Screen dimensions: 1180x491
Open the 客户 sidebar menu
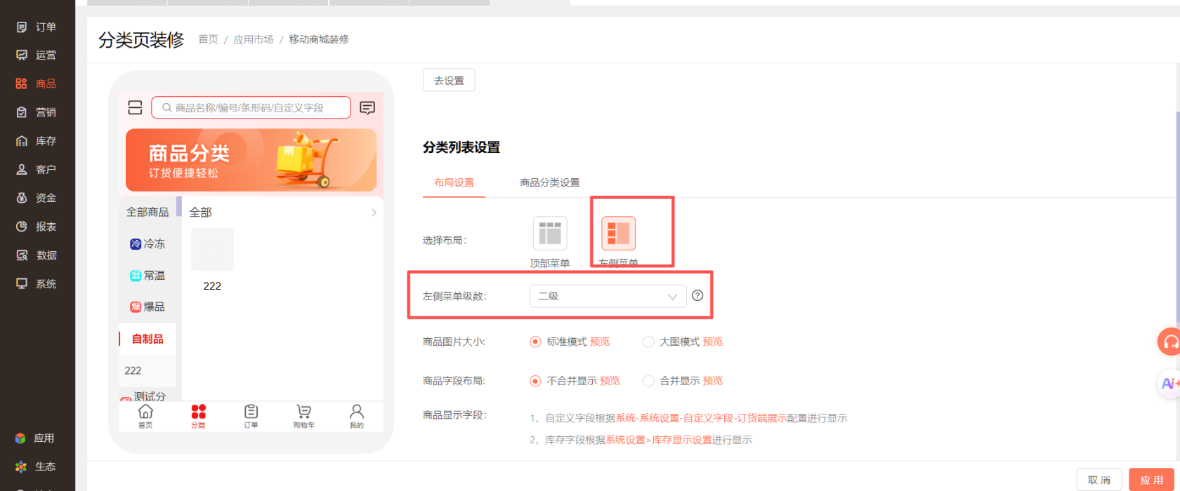click(37, 169)
